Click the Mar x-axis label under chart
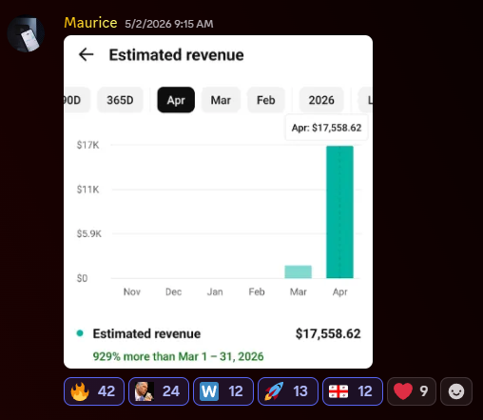The height and width of the screenshot is (420, 483). (299, 291)
